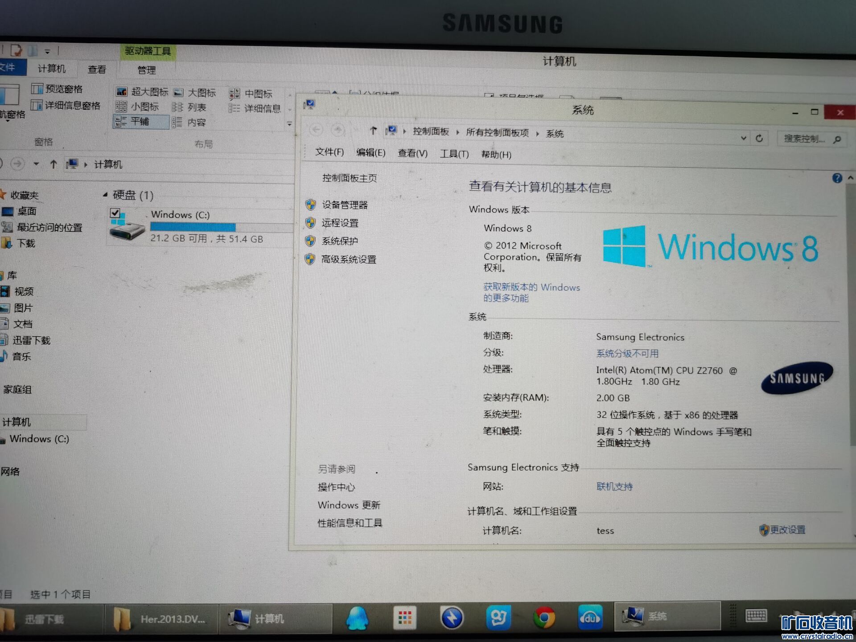Click 控制面板主页 link
856x642 pixels.
pyautogui.click(x=349, y=178)
